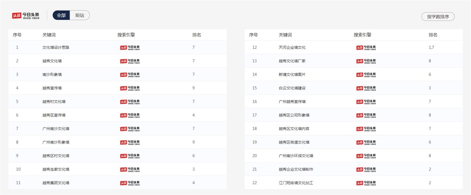471x195 pixels.
Task: Click the 排名 header in left table
Action: (x=197, y=35)
